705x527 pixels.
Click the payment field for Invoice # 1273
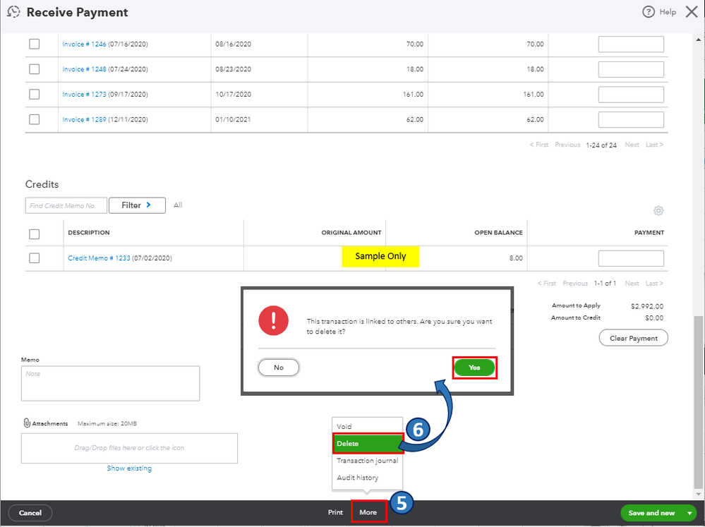point(631,95)
